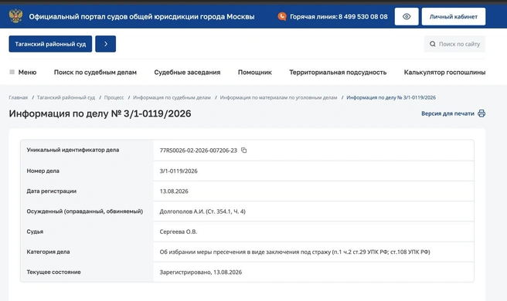Click the Категория дела value text
This screenshot has height=301, width=507.
point(295,252)
